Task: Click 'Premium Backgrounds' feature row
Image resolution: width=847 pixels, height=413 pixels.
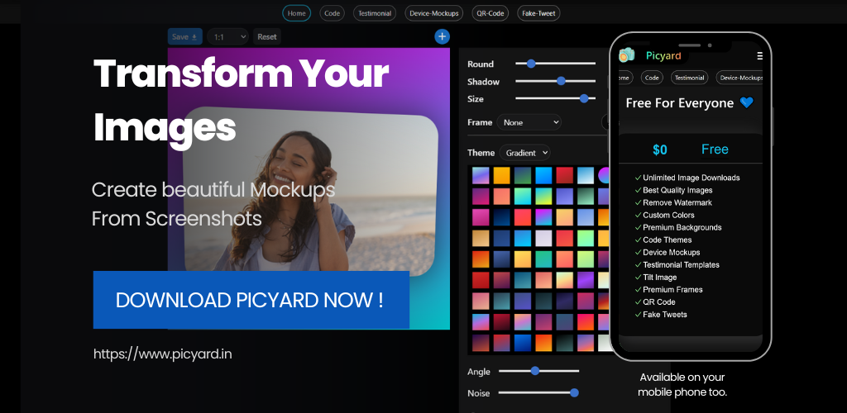Action: [x=678, y=227]
